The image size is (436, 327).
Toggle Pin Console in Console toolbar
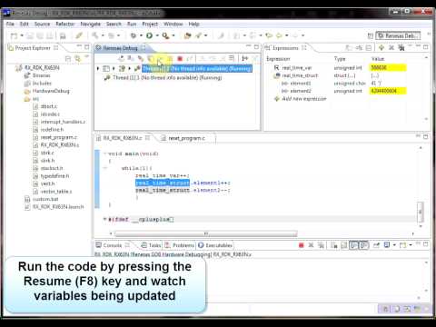(x=376, y=245)
